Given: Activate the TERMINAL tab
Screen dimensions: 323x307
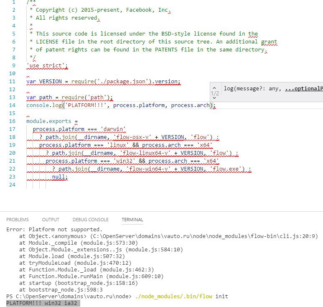Looking at the screenshot, I should [x=132, y=220].
